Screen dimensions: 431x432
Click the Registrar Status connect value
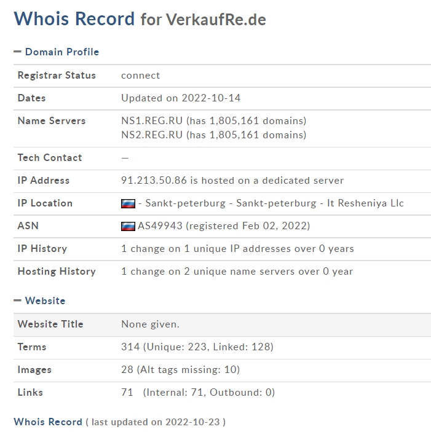141,76
